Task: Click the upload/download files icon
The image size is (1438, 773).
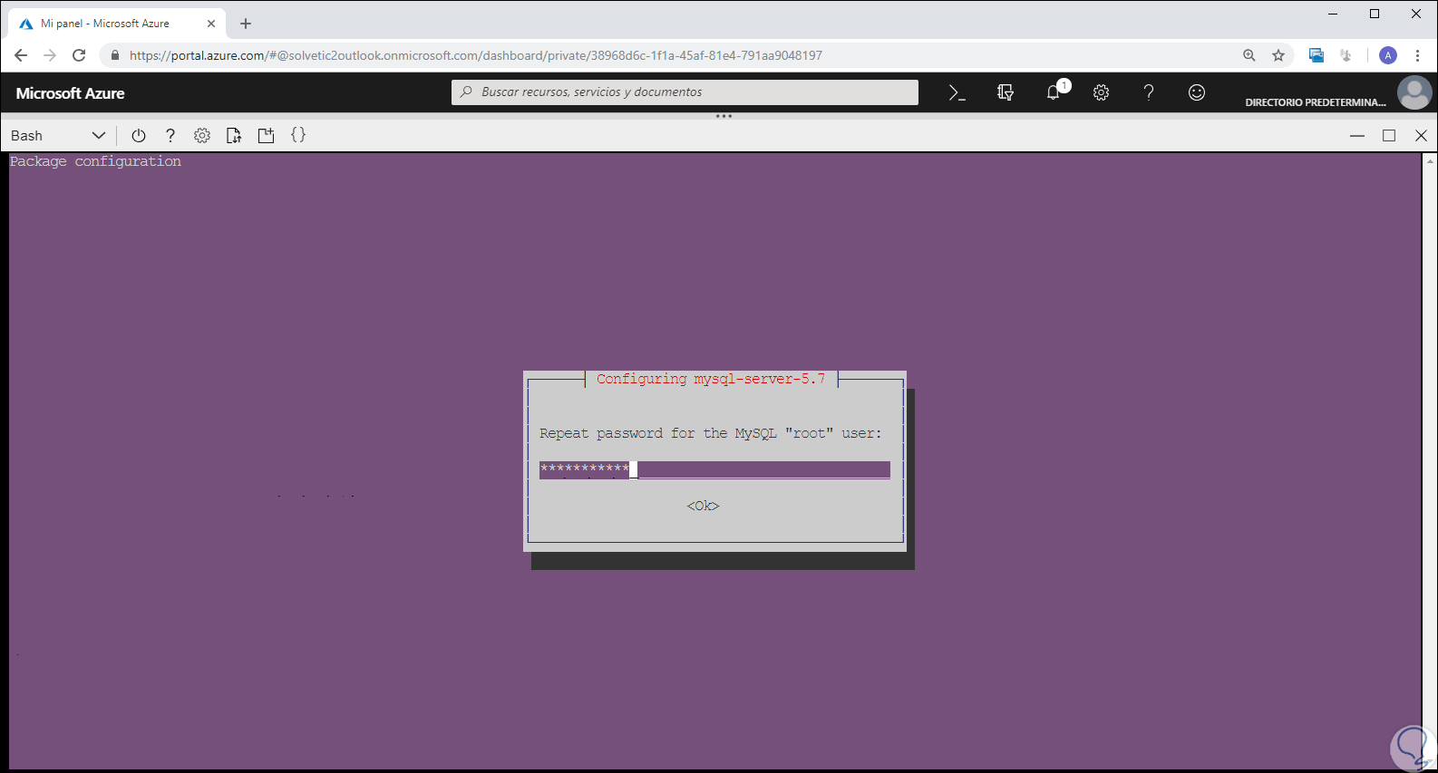Action: [234, 136]
